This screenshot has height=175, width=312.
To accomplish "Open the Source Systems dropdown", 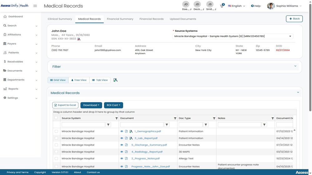I will pos(233,36).
